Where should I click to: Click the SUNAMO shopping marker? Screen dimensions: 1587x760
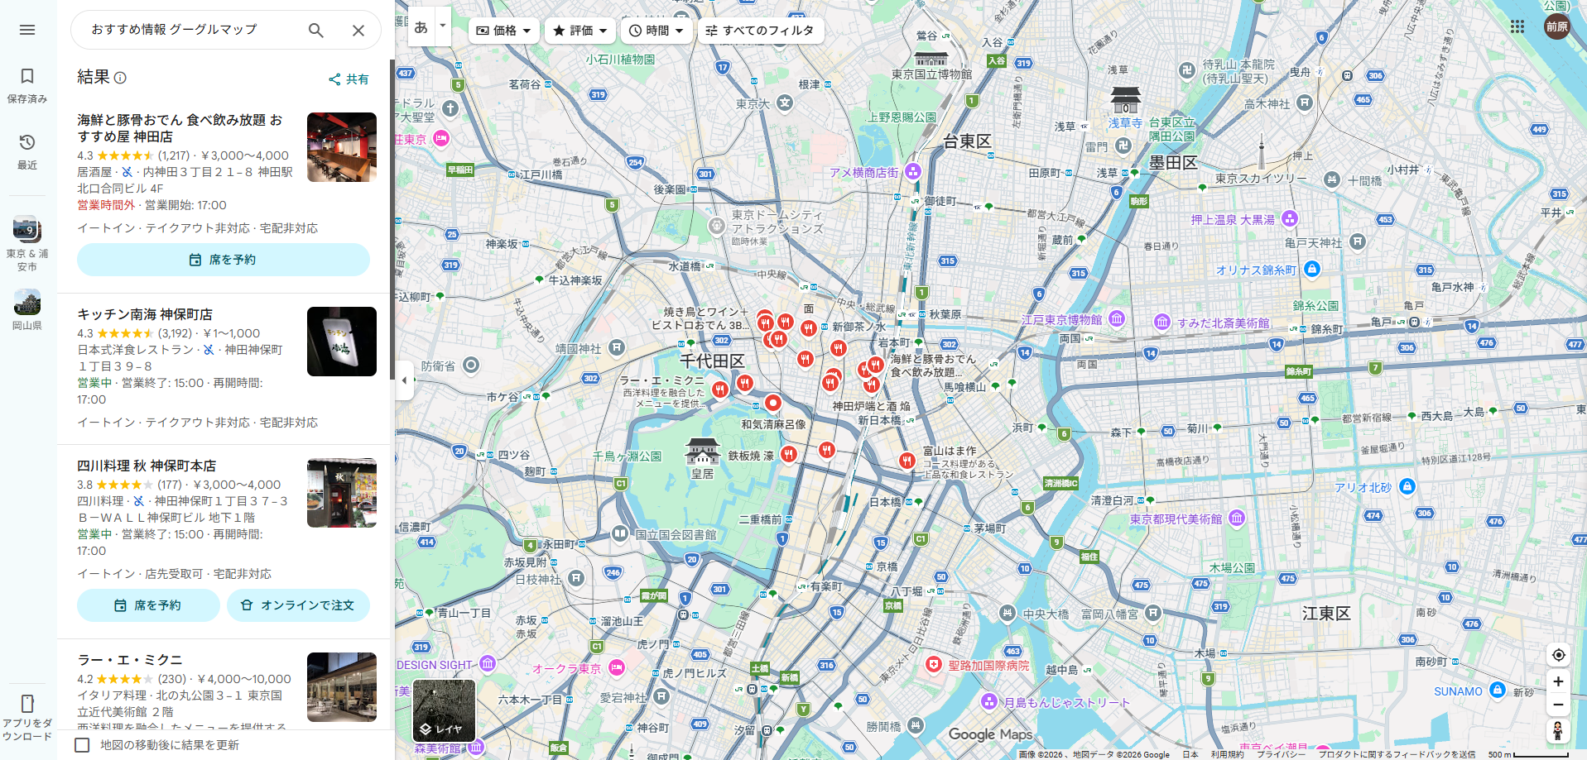pos(1497,690)
